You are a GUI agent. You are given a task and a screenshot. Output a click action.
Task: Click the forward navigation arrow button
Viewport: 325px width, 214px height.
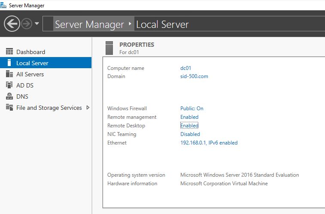[x=27, y=24]
